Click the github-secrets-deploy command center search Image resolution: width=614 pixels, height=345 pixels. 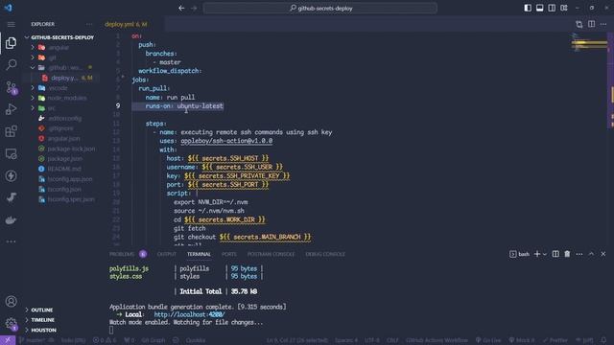319,8
